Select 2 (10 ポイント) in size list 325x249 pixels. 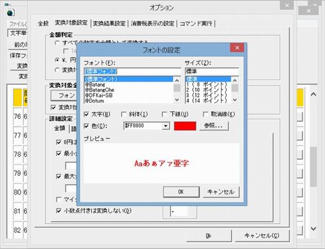(x=206, y=90)
